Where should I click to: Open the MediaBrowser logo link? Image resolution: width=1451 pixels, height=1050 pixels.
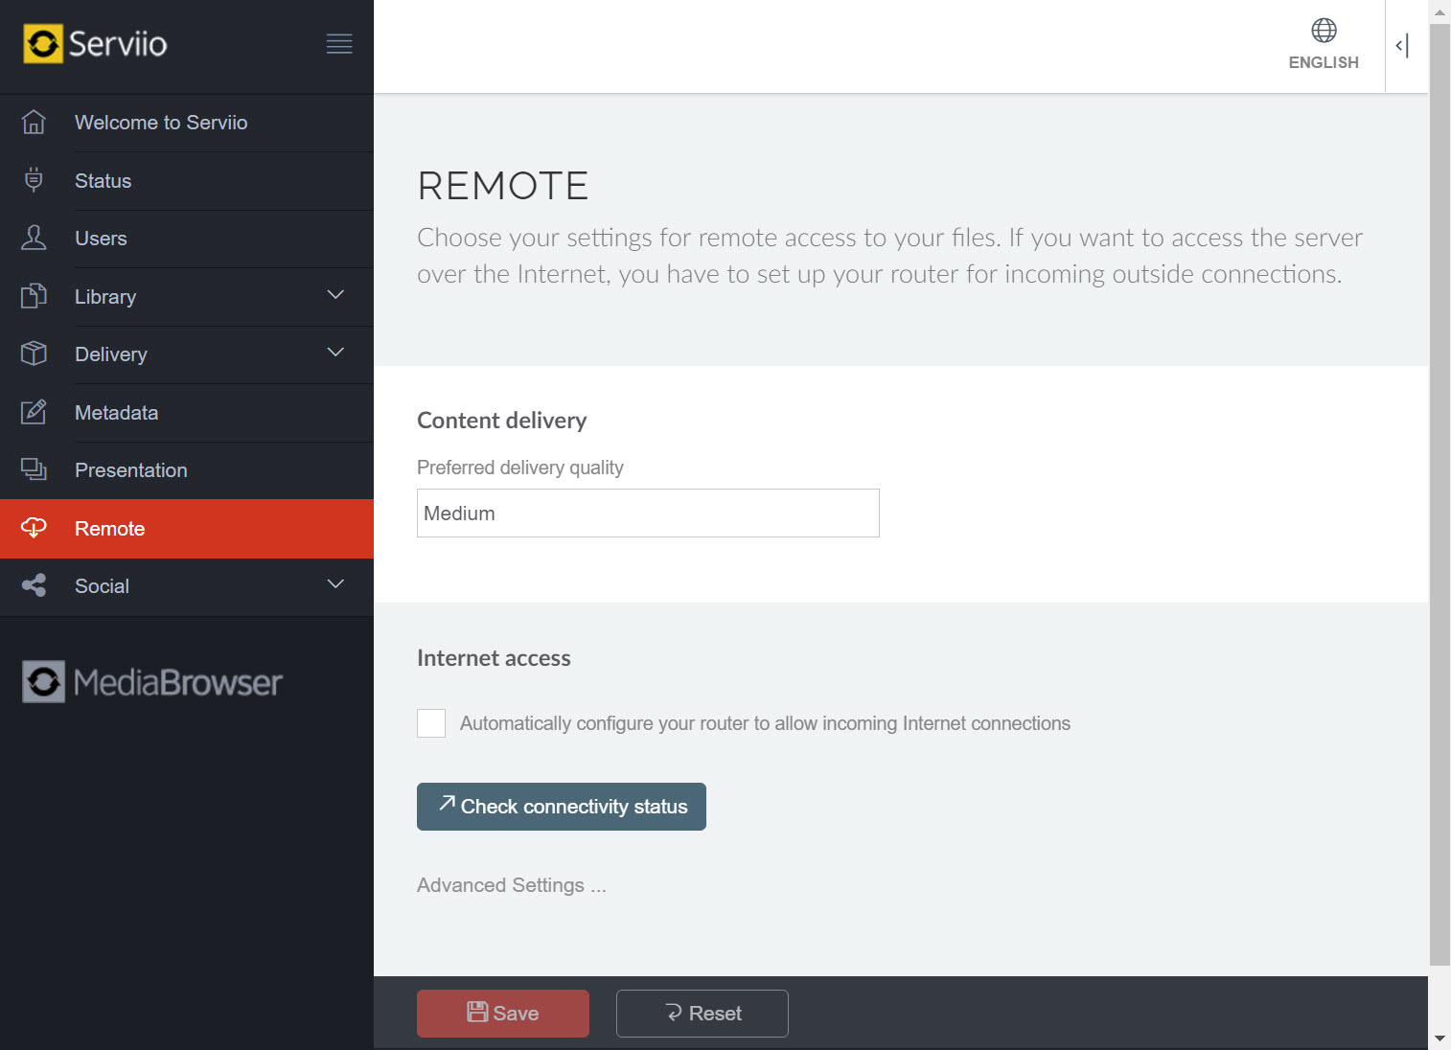152,682
